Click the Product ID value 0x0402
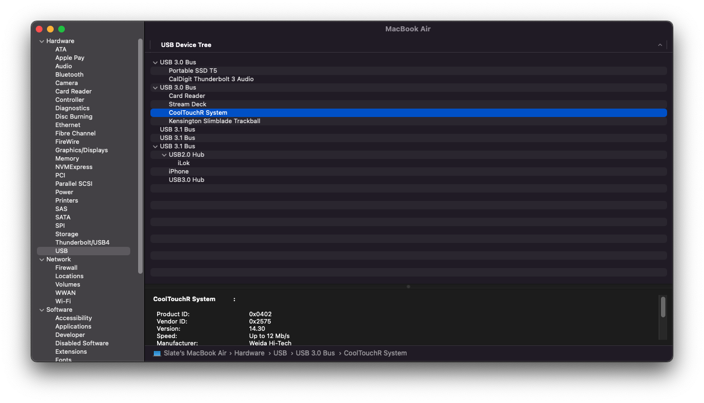The image size is (704, 403). [x=261, y=314]
